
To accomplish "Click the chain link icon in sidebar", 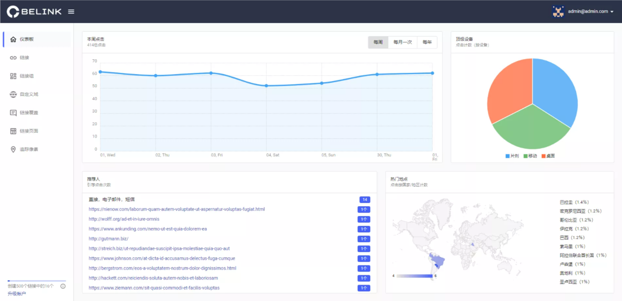I will click(13, 58).
